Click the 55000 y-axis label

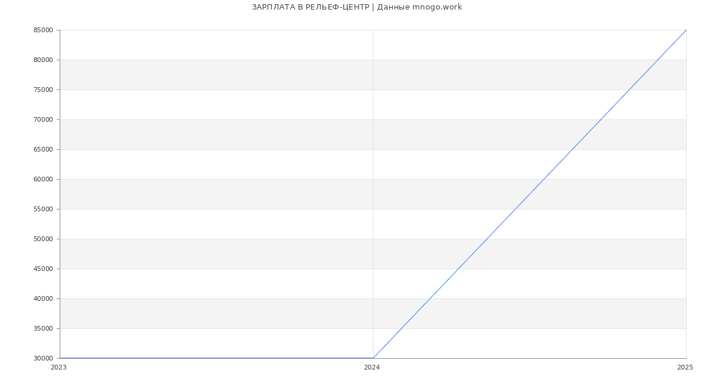pyautogui.click(x=43, y=210)
